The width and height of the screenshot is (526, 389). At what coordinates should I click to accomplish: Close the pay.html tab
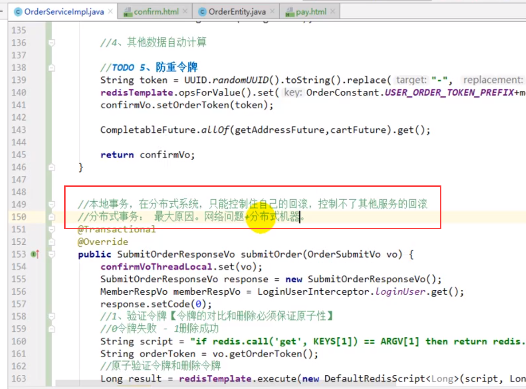(x=332, y=12)
